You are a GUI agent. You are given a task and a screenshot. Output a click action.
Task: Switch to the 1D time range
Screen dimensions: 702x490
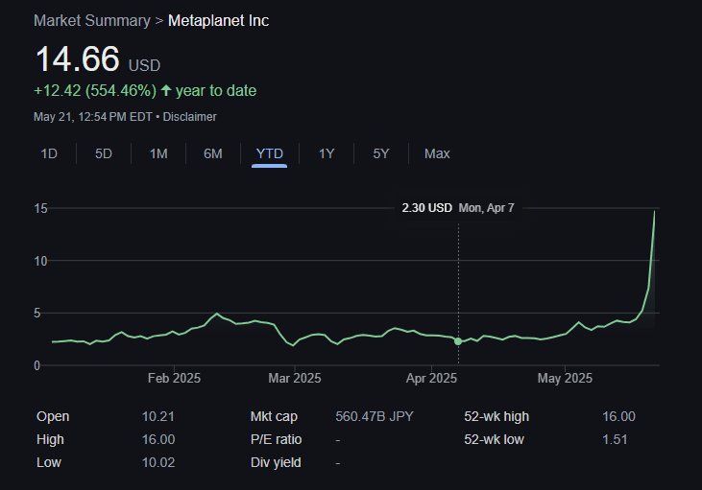[x=49, y=153]
